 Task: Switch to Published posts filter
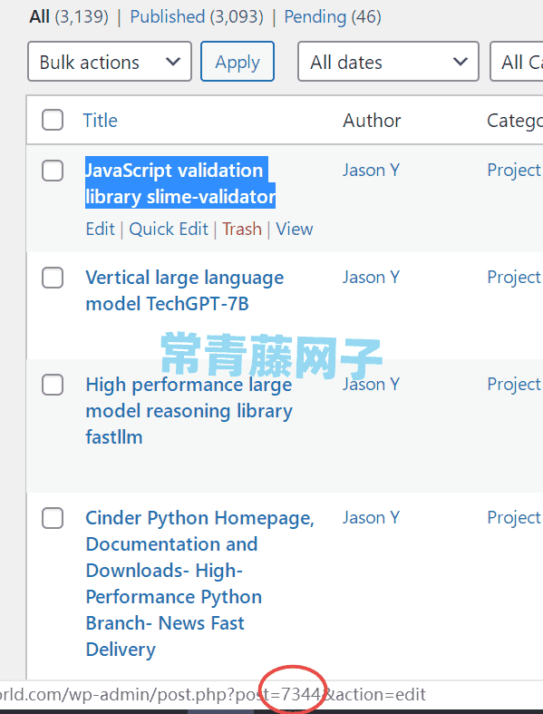(x=197, y=17)
